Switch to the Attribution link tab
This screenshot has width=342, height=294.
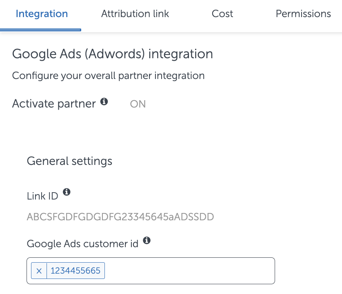(135, 14)
